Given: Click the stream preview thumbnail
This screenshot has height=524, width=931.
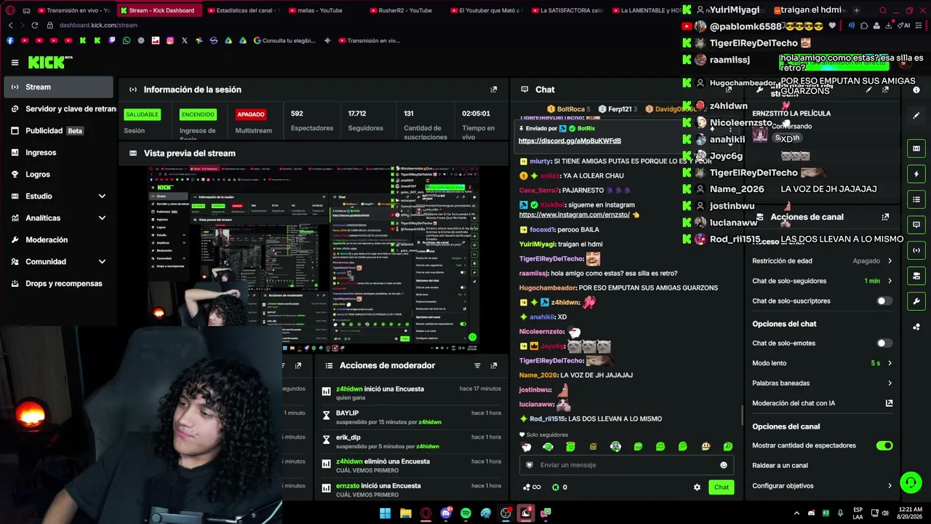Looking at the screenshot, I should [x=313, y=259].
